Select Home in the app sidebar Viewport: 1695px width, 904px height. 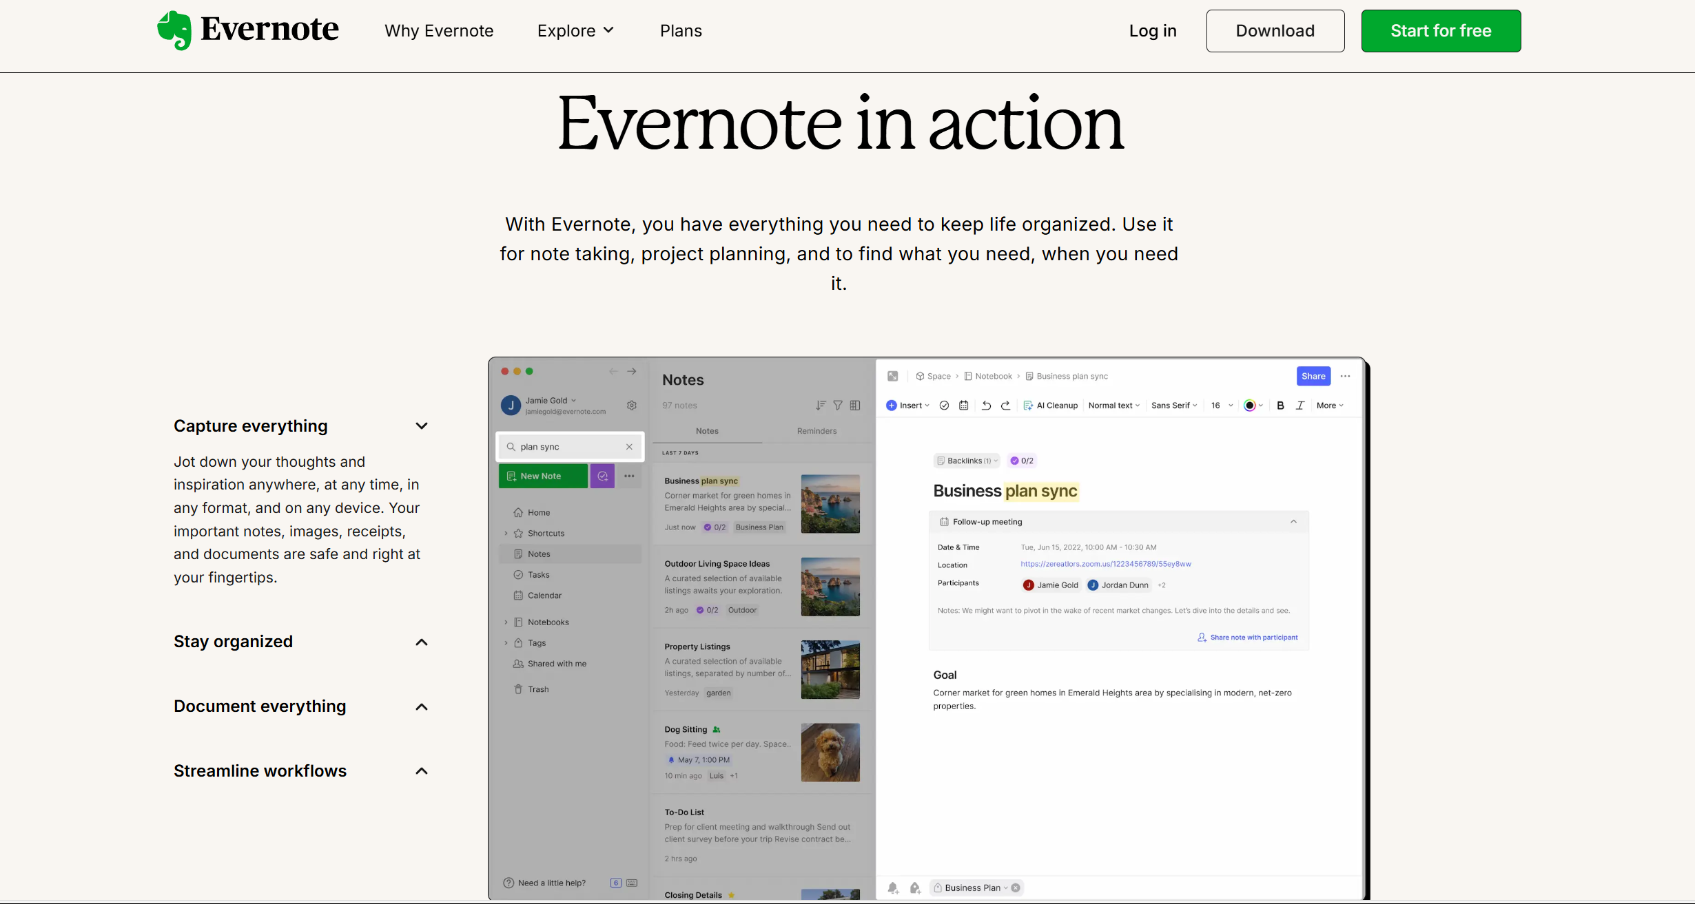tap(539, 513)
